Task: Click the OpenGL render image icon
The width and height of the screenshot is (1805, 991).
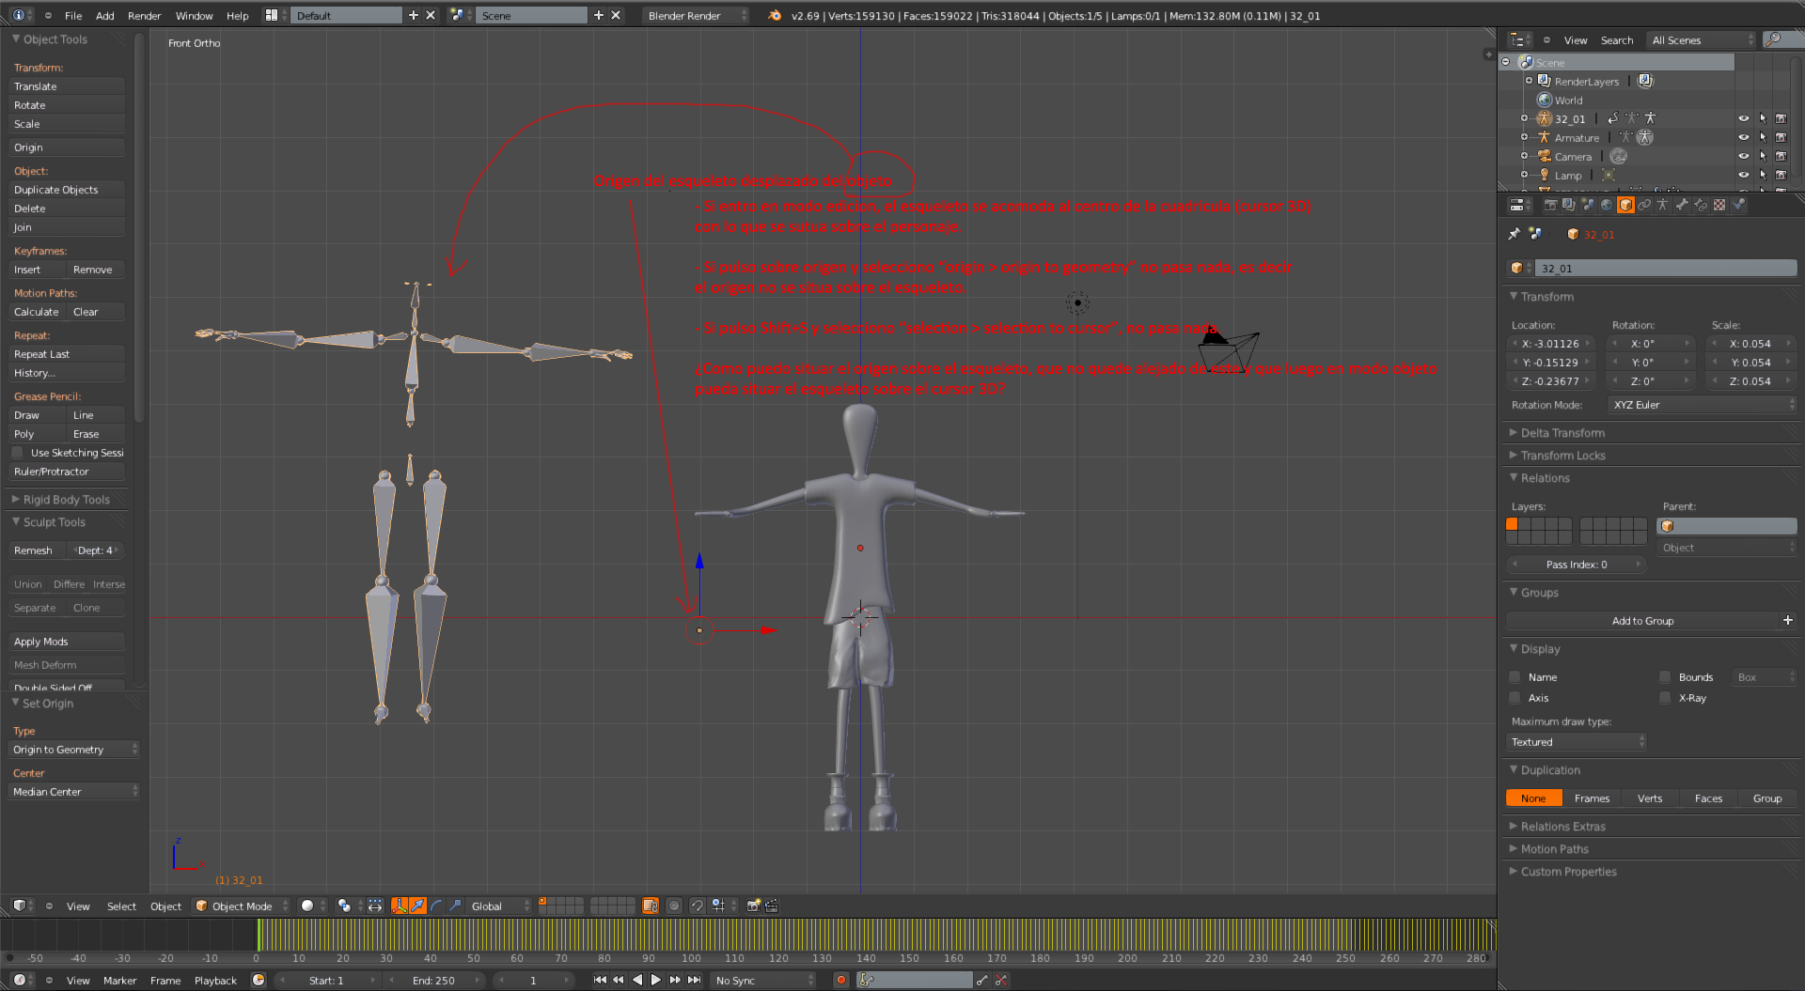Action: 753,906
